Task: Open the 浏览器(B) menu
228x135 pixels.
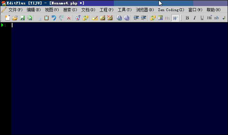Action: tap(145, 10)
